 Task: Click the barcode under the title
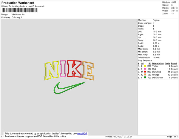19,10
